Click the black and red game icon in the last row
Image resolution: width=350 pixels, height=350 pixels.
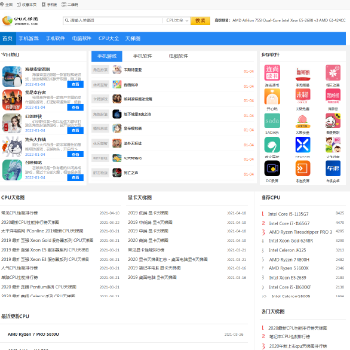click(x=117, y=173)
